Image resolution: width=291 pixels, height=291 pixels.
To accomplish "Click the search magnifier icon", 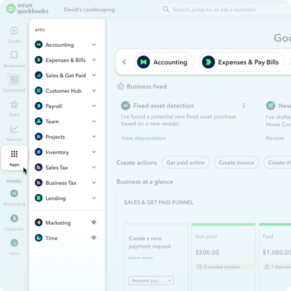I will pyautogui.click(x=166, y=9).
